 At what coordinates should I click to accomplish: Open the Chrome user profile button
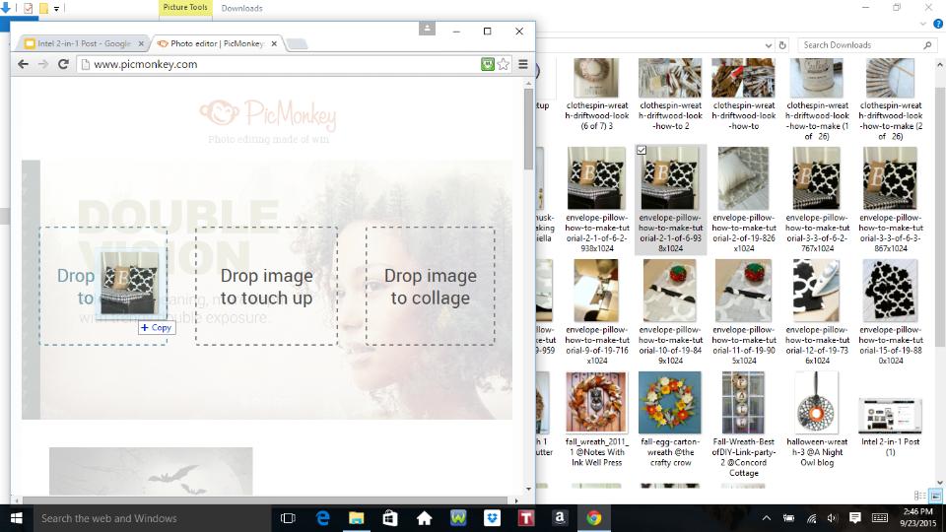[x=427, y=29]
